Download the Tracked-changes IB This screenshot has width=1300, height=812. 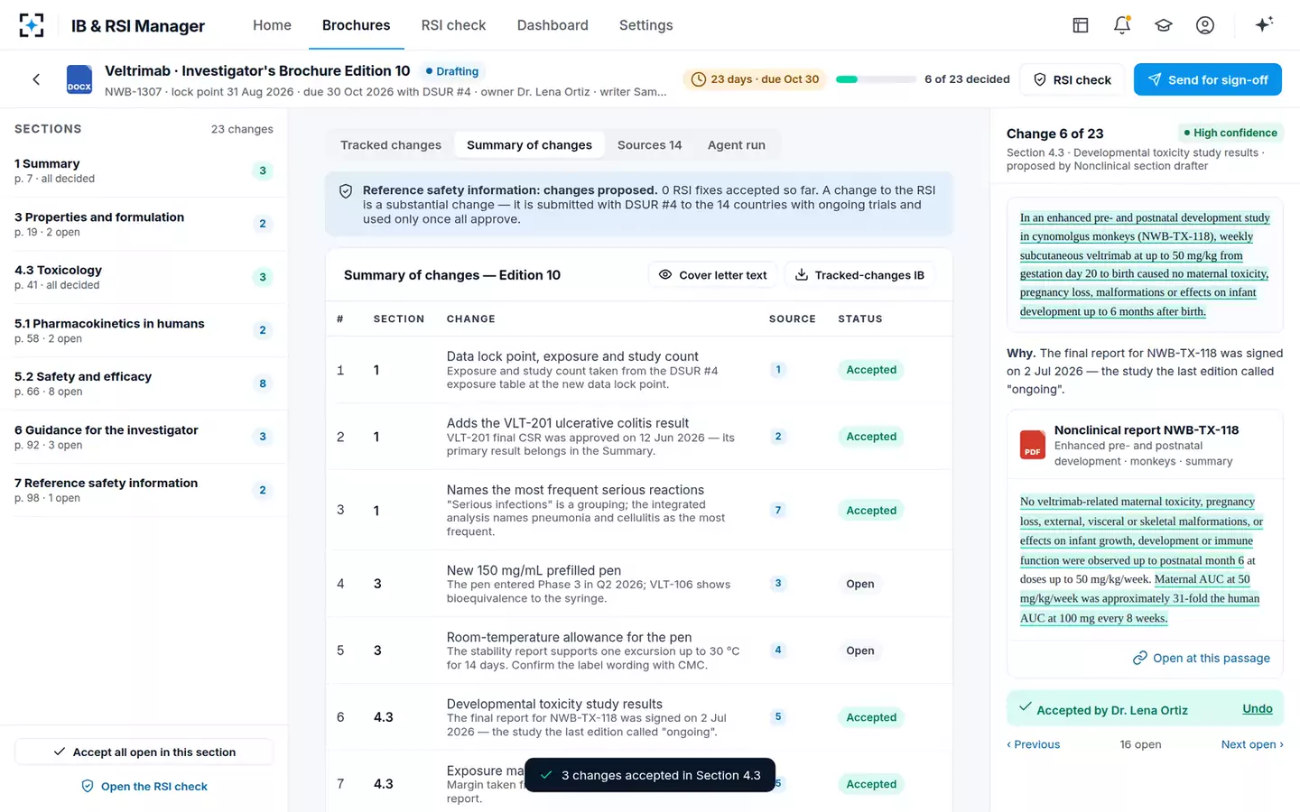click(x=859, y=275)
